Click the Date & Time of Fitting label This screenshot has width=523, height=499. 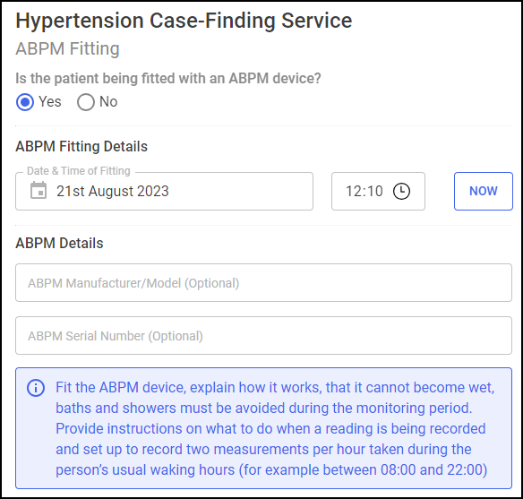[79, 171]
